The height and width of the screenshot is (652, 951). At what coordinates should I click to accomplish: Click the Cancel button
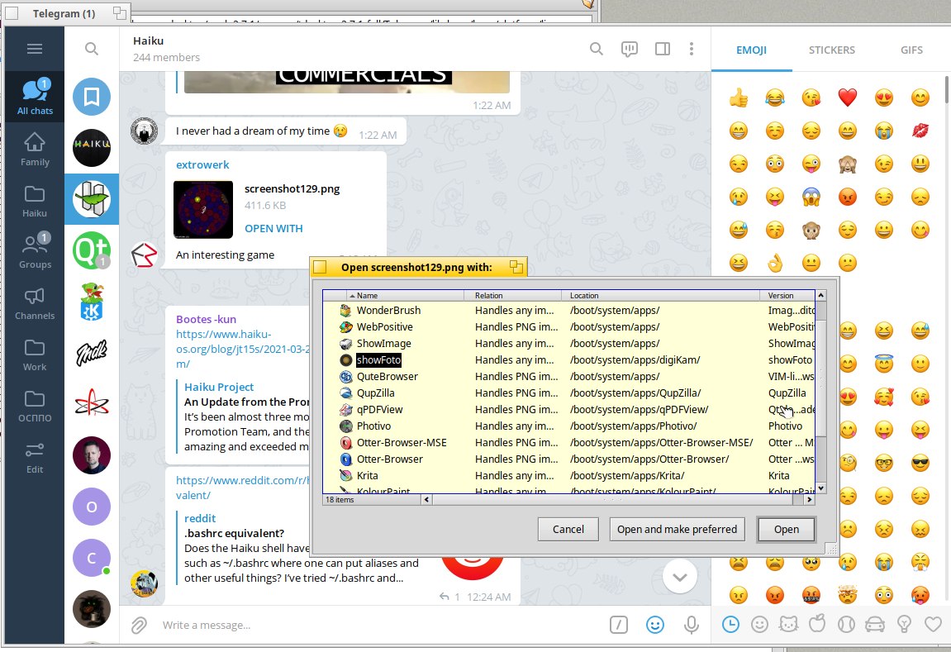click(x=568, y=530)
